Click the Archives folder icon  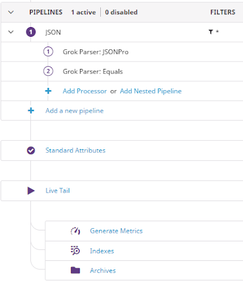75,270
